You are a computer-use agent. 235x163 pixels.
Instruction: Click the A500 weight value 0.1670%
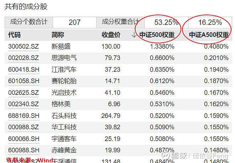pos(216,92)
